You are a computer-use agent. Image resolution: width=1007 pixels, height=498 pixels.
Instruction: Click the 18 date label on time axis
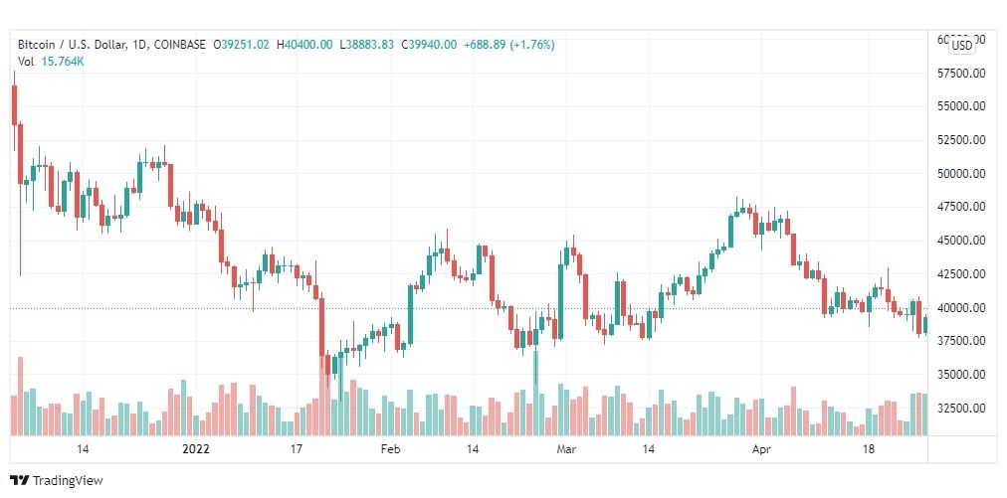pos(869,449)
